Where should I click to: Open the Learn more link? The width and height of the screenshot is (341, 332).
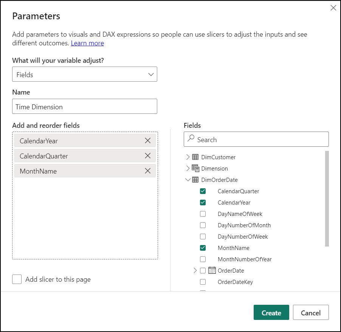pos(87,43)
